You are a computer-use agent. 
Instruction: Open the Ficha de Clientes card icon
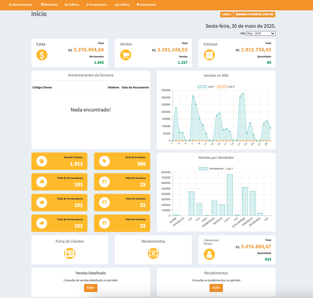pos(70,254)
